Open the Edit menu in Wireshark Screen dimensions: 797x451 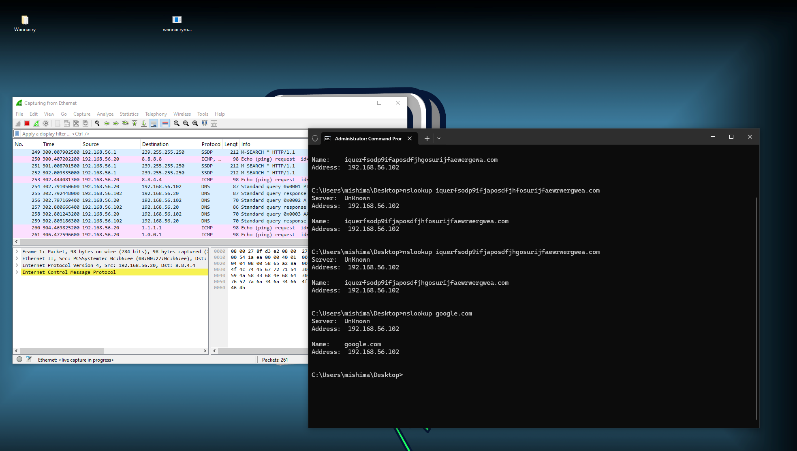[34, 114]
